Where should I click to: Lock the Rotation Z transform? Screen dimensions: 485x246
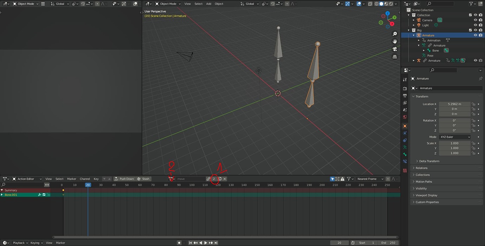(x=473, y=130)
